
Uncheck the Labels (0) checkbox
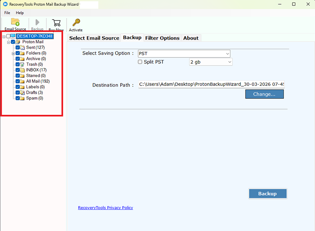pos(17,87)
